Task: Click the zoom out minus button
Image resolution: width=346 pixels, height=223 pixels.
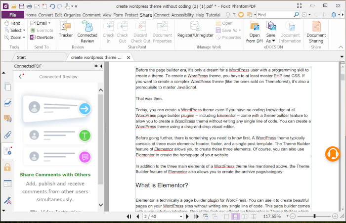Action: (x=293, y=217)
